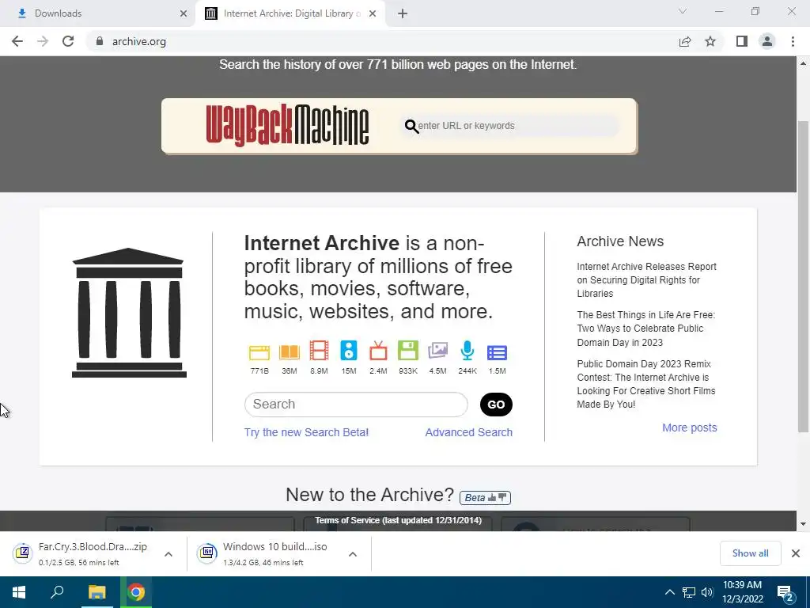Image resolution: width=810 pixels, height=608 pixels.
Task: Open the books icon labeled 36M
Action: 290,352
